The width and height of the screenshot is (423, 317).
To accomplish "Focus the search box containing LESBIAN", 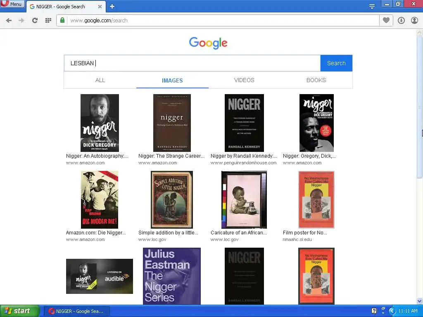I will 192,63.
